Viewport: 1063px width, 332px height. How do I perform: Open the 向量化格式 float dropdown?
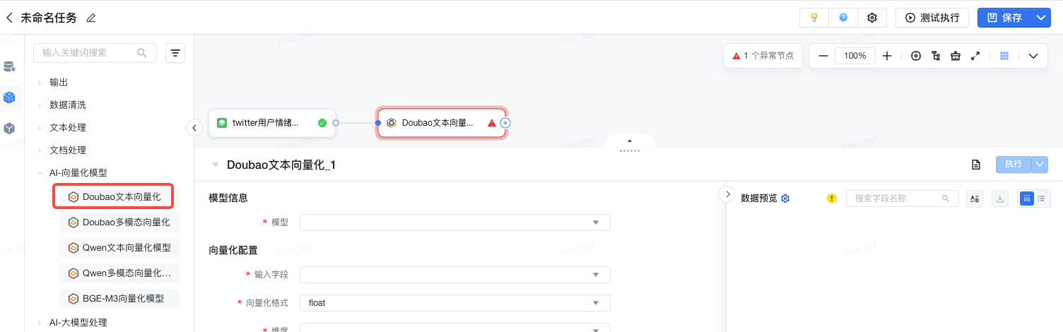pyautogui.click(x=454, y=303)
